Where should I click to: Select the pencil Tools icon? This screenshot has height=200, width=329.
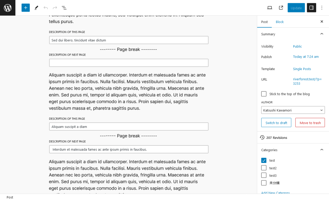click(x=36, y=8)
